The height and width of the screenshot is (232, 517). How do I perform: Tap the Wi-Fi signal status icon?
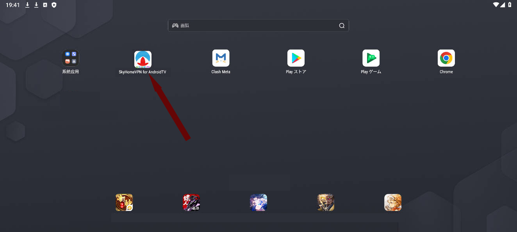(496, 5)
